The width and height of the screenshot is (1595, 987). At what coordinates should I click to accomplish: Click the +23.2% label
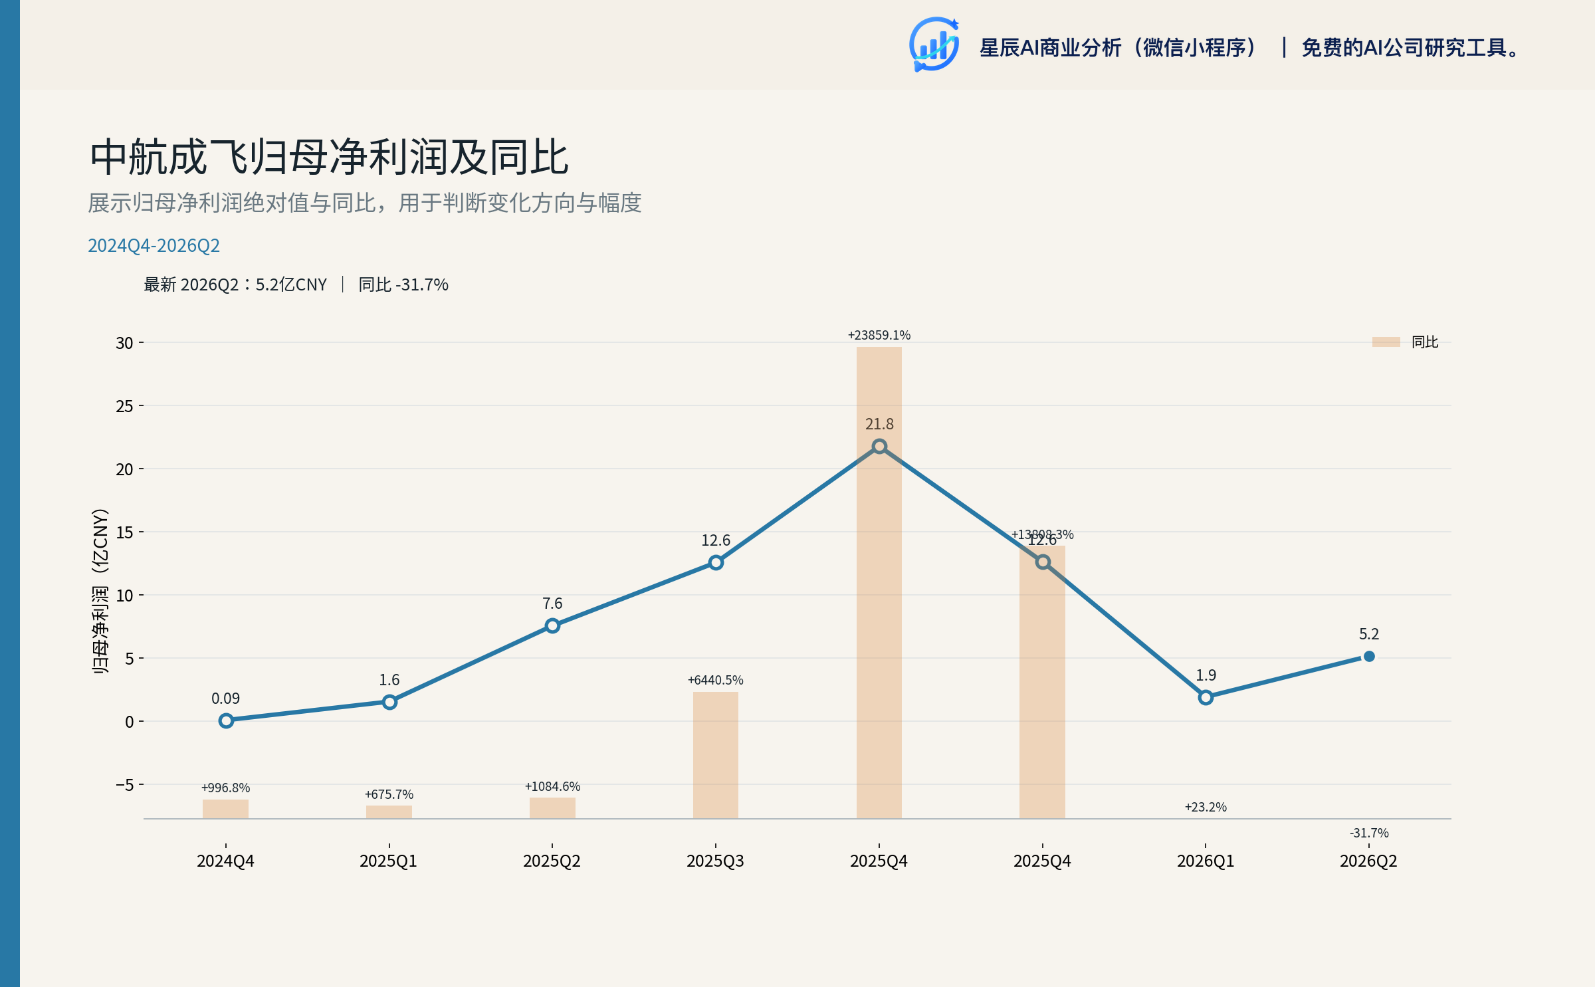tap(1206, 807)
